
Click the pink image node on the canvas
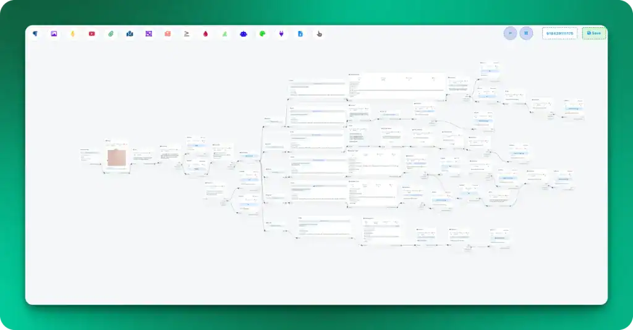pos(116,158)
